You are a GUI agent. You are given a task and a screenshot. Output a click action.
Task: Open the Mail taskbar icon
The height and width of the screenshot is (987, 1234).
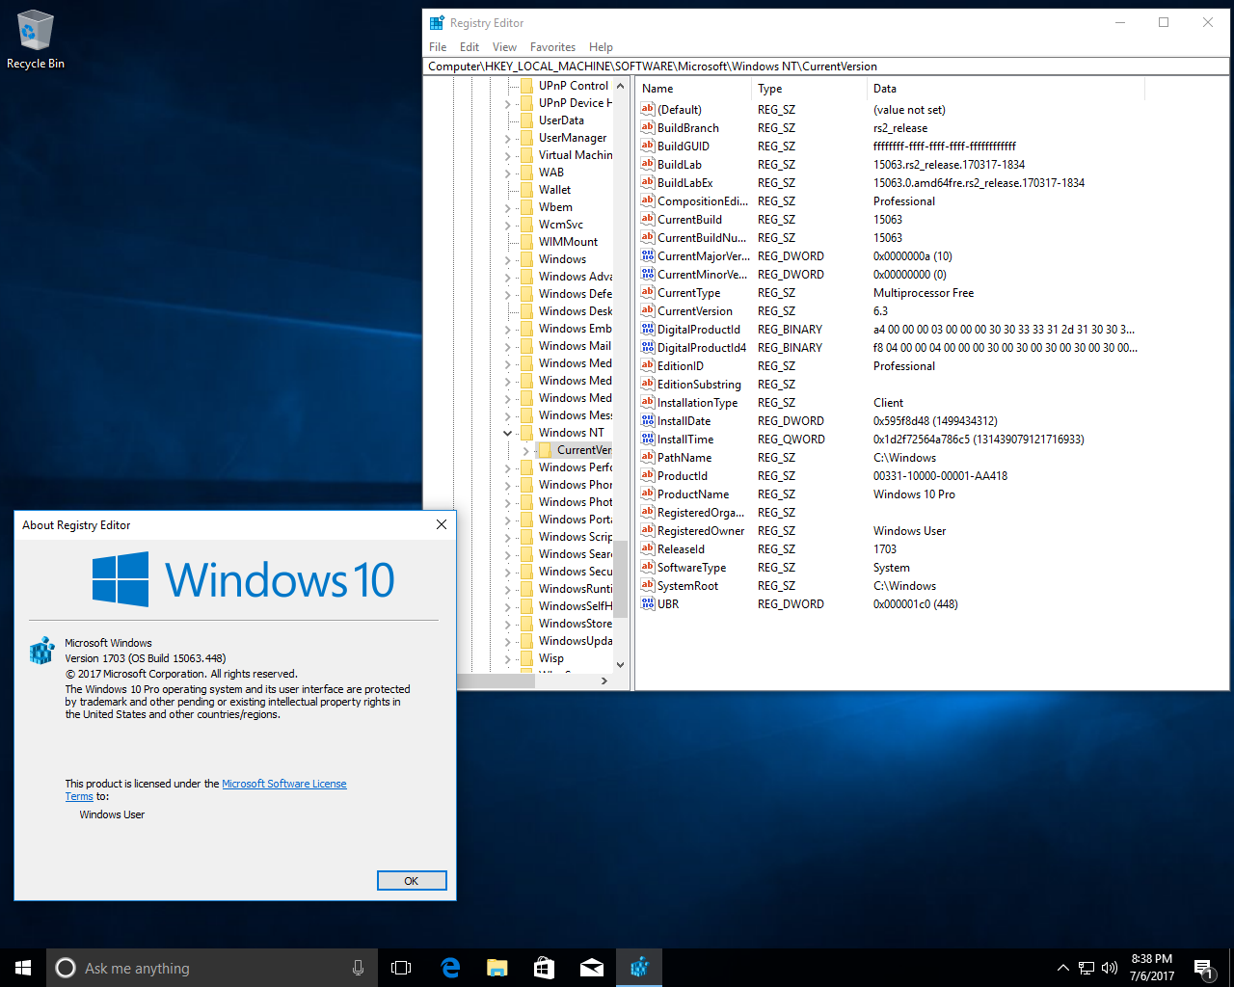[x=591, y=968]
